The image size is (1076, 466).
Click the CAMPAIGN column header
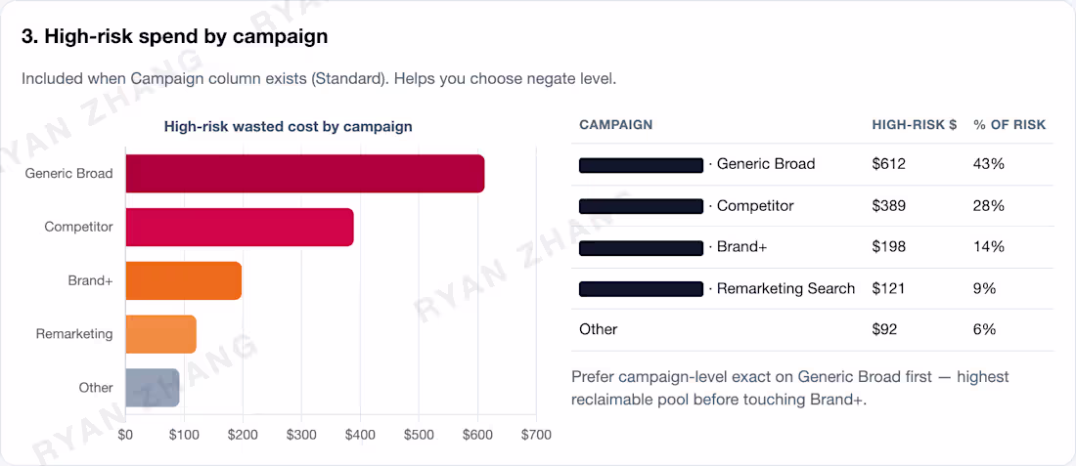[615, 125]
